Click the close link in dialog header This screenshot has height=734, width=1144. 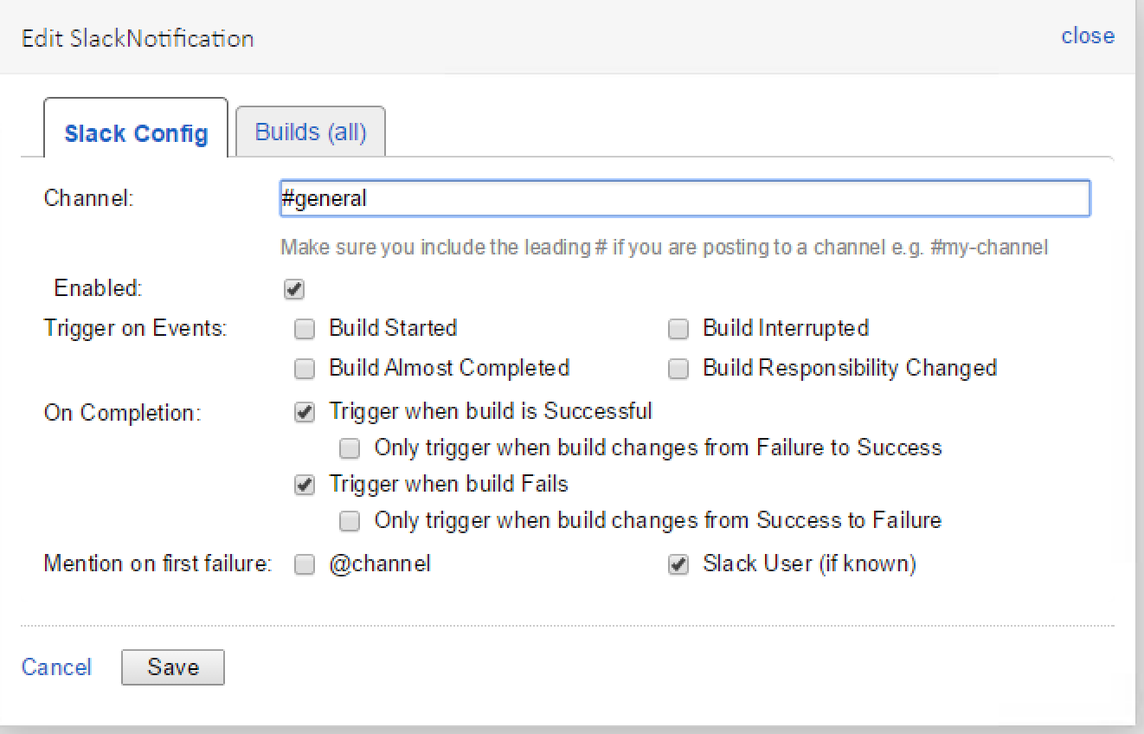(x=1088, y=35)
